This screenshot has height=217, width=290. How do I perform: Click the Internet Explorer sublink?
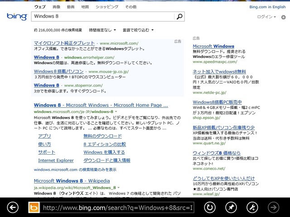(x=56, y=160)
